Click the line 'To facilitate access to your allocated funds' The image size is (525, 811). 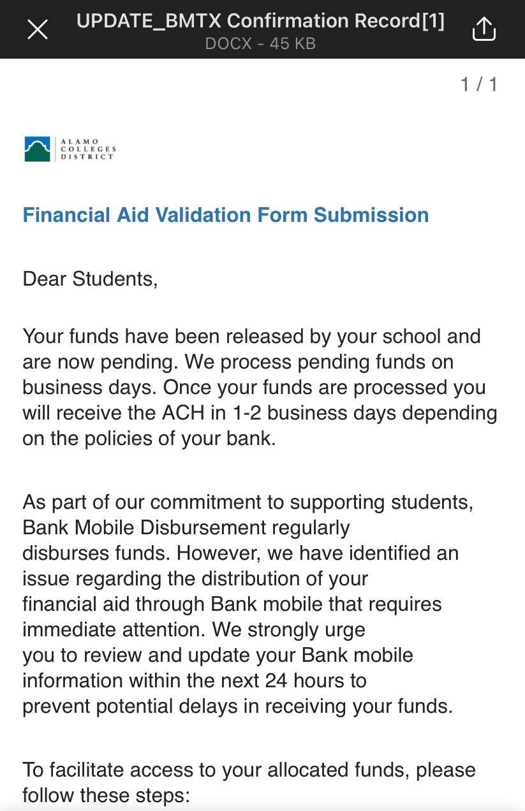coord(249,770)
